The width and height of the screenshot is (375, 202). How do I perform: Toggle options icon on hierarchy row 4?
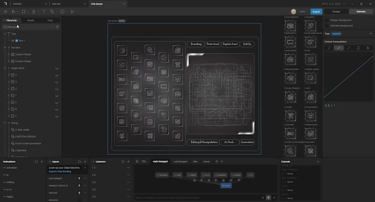tap(57, 89)
